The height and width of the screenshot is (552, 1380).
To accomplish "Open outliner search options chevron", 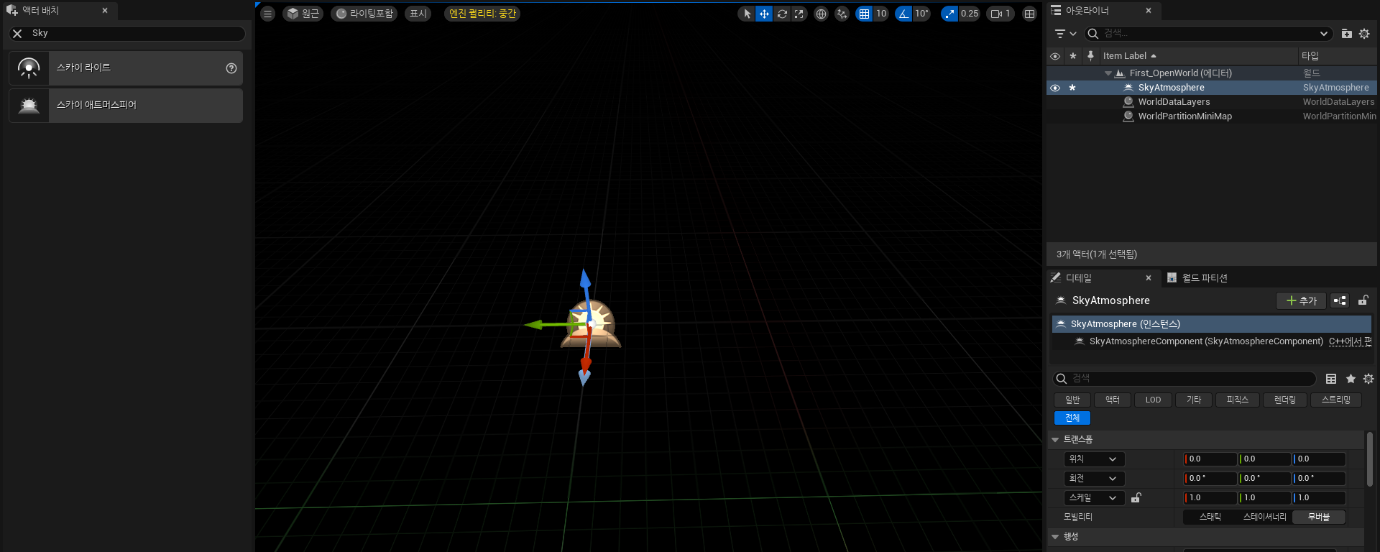I will click(1324, 34).
